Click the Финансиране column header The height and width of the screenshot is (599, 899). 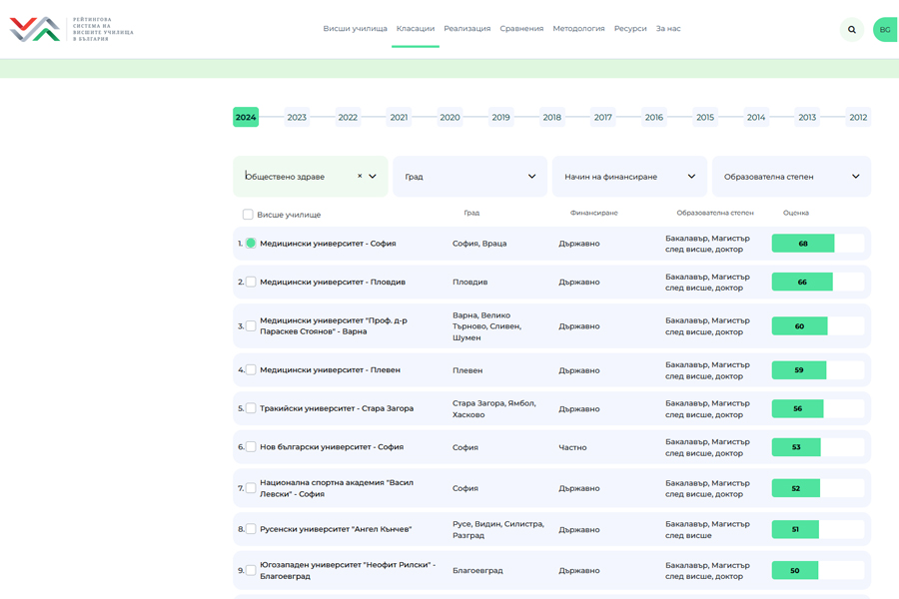tap(594, 213)
